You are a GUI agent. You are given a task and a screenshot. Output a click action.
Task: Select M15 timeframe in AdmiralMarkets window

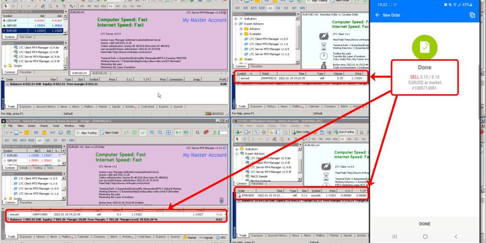(23, 140)
